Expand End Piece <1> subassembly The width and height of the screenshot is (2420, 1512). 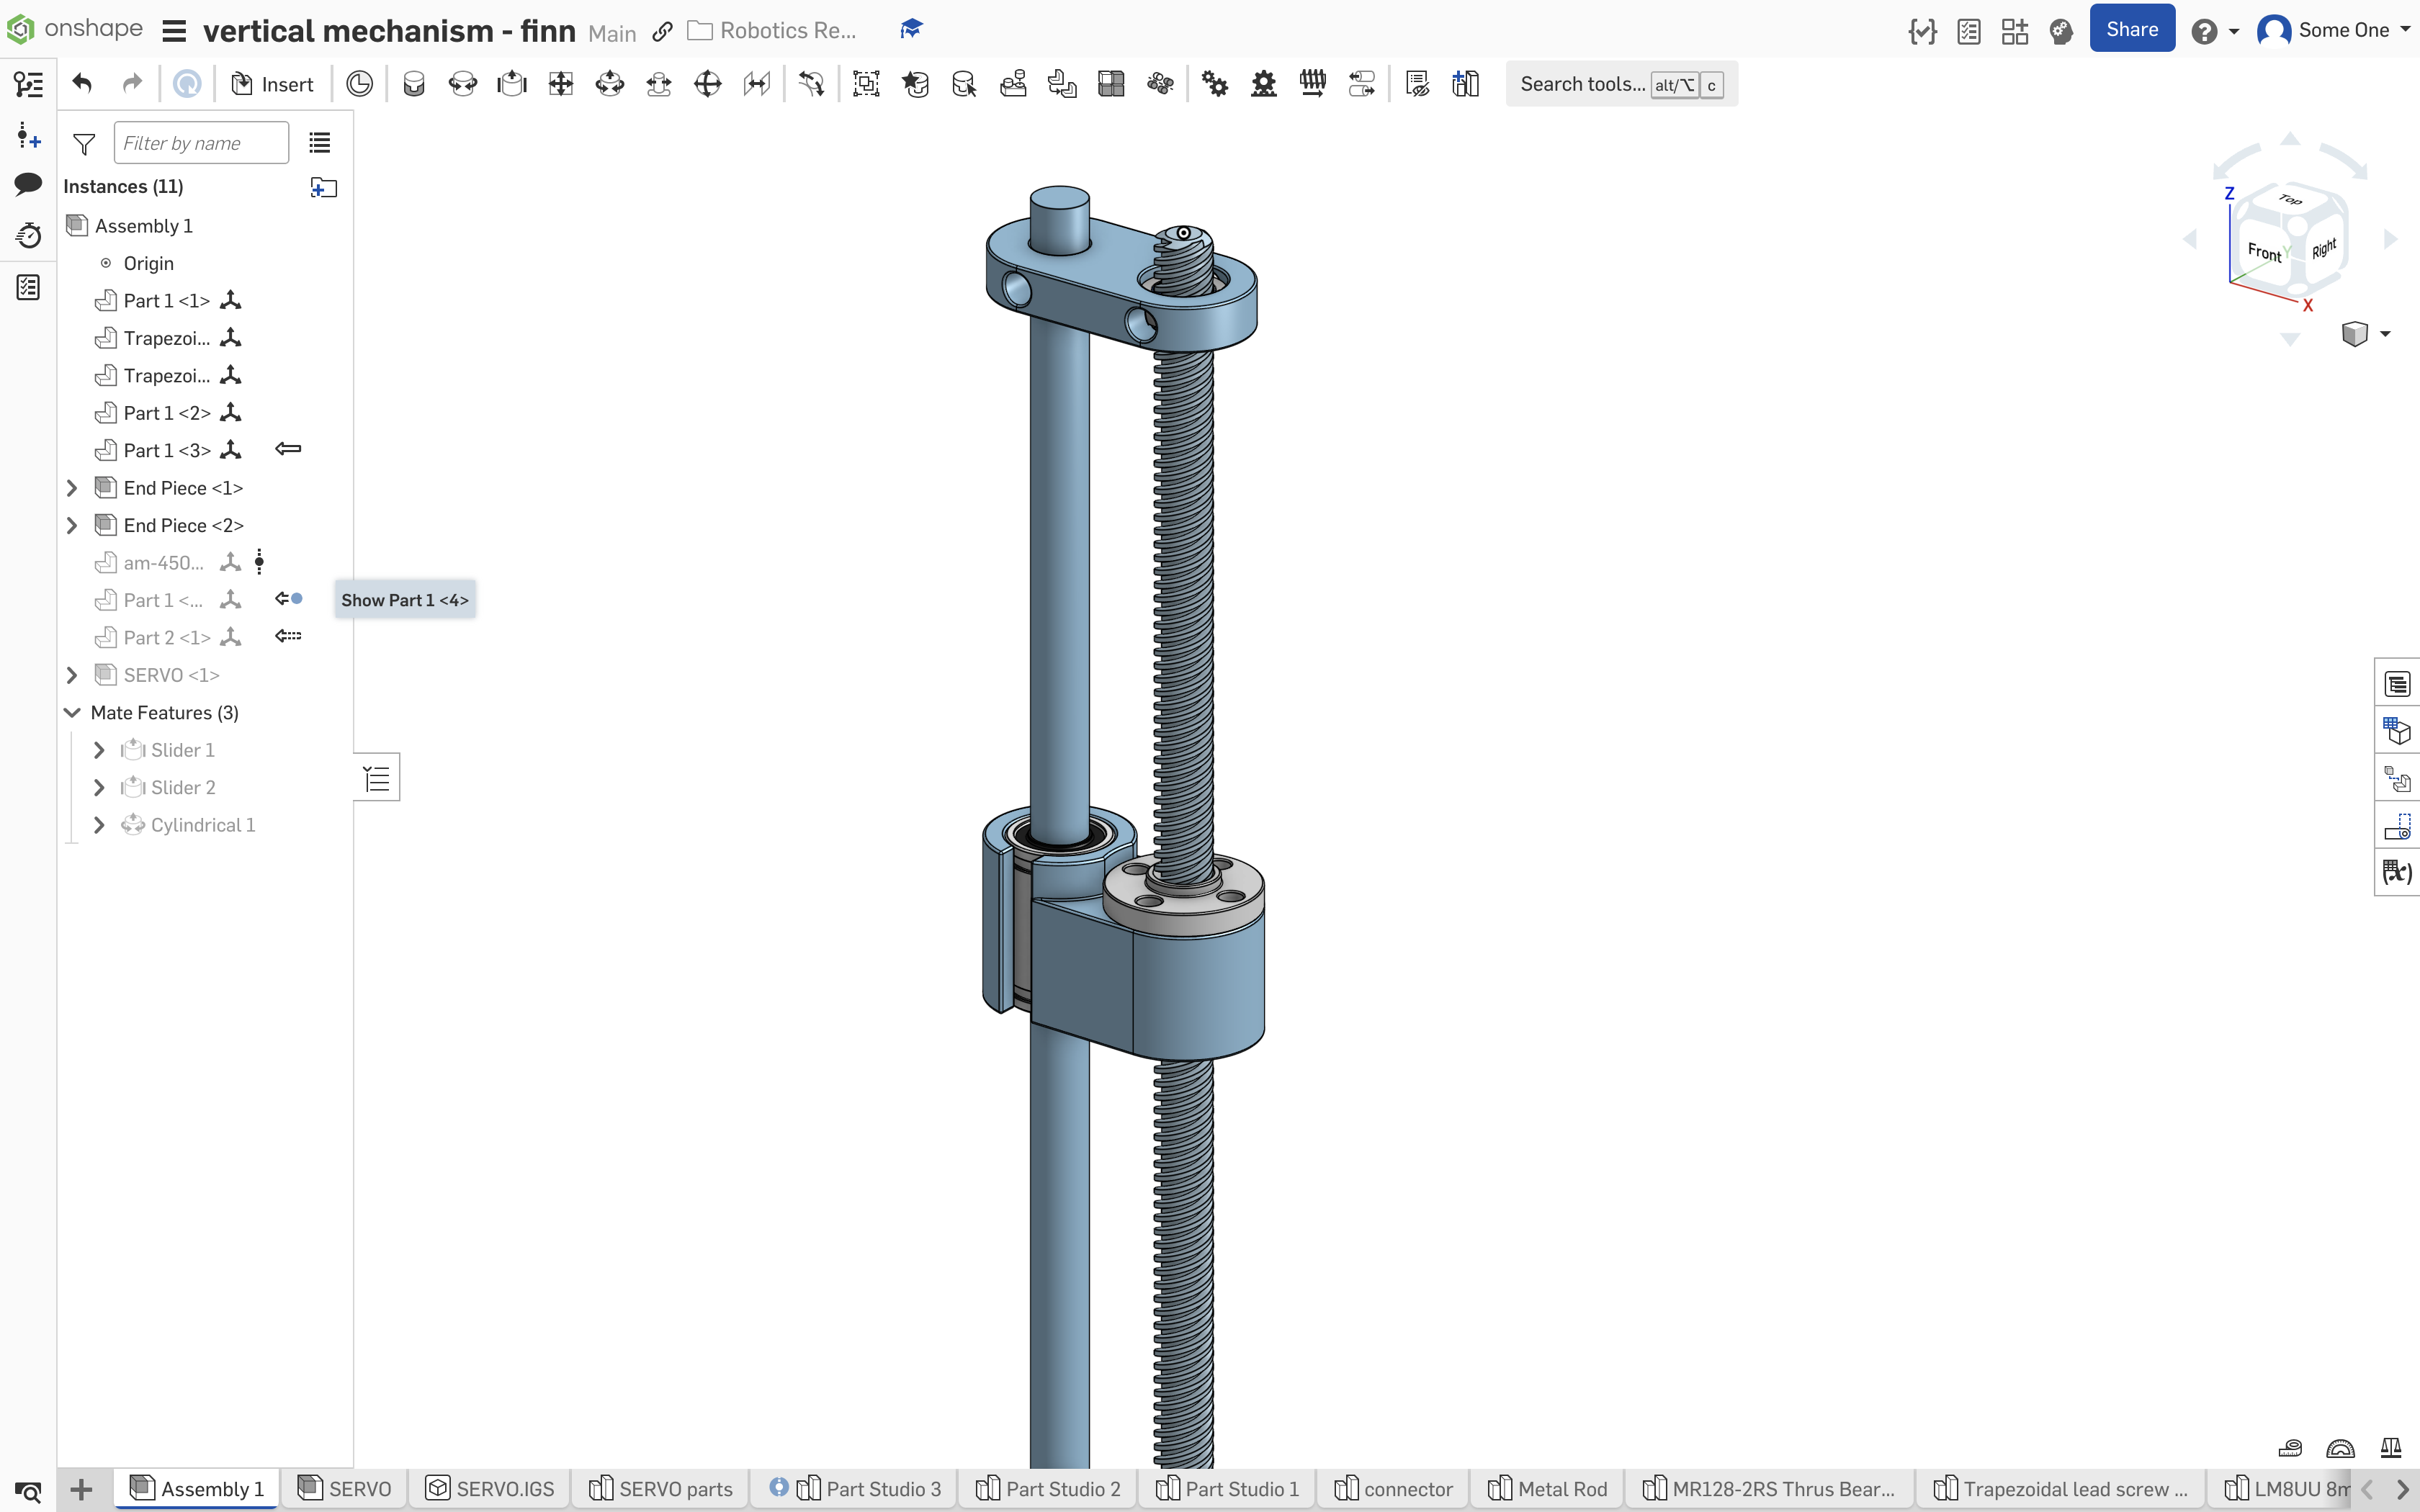tap(72, 488)
